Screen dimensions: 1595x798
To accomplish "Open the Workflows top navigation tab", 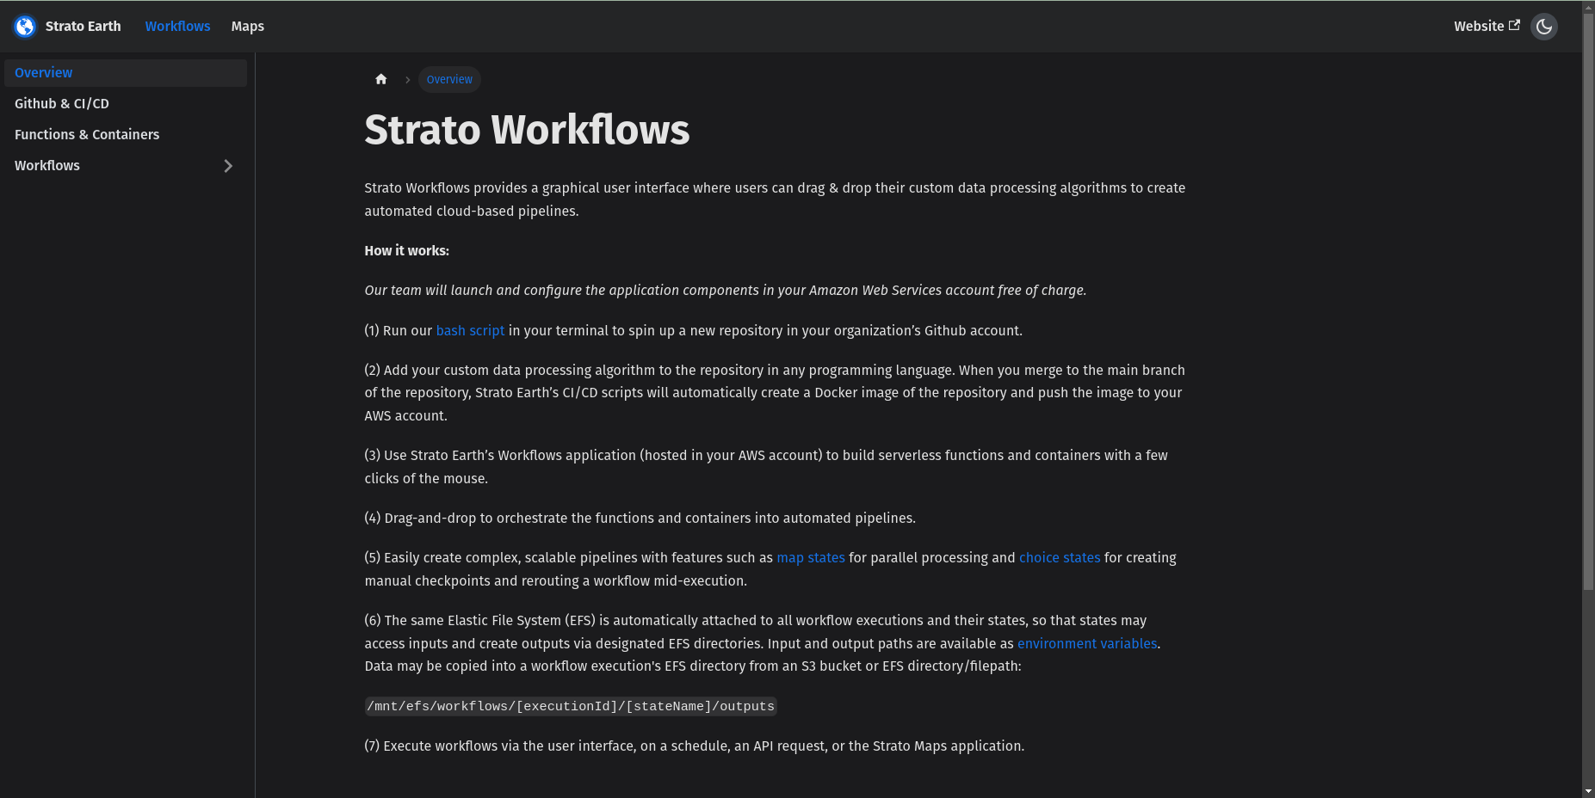I will (x=177, y=27).
